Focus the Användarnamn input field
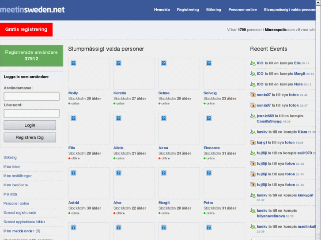The height and width of the screenshot is (240, 321). (31, 96)
